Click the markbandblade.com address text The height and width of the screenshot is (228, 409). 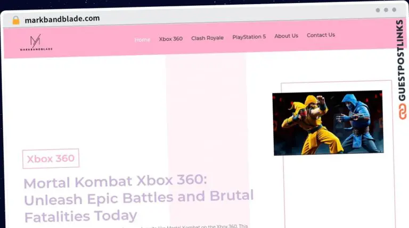(62, 19)
